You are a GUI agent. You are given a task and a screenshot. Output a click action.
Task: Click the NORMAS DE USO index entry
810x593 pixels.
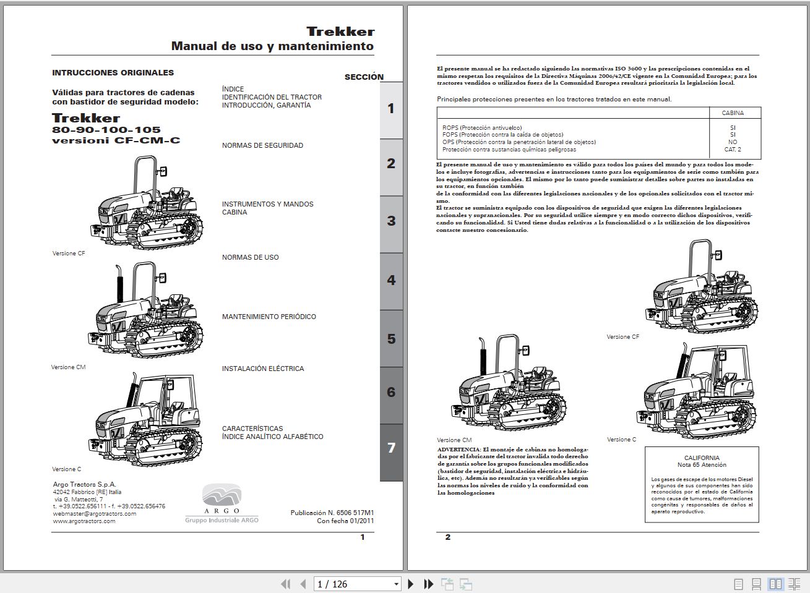coord(250,257)
